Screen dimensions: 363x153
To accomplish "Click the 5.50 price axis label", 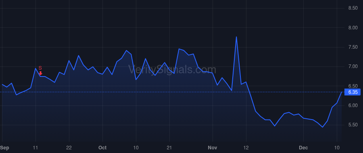I will coord(353,125).
